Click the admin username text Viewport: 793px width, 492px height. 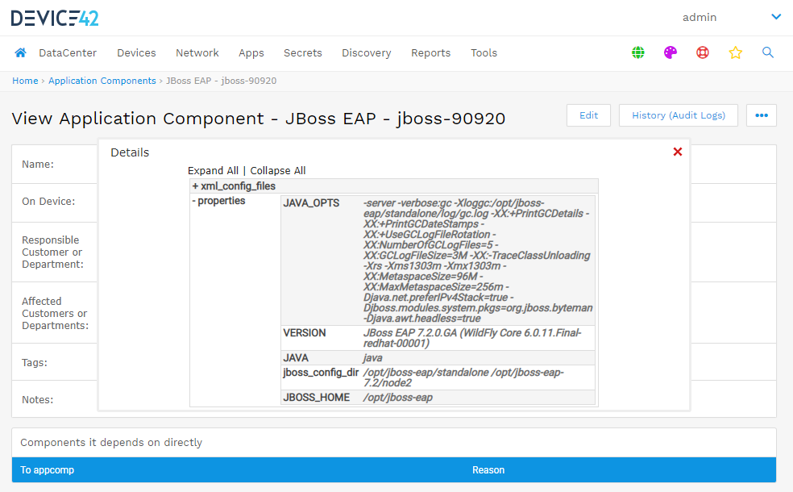click(x=700, y=17)
